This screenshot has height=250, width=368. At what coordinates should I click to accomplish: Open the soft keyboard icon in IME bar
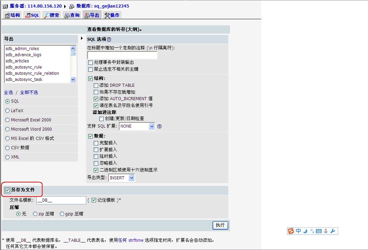point(319,231)
